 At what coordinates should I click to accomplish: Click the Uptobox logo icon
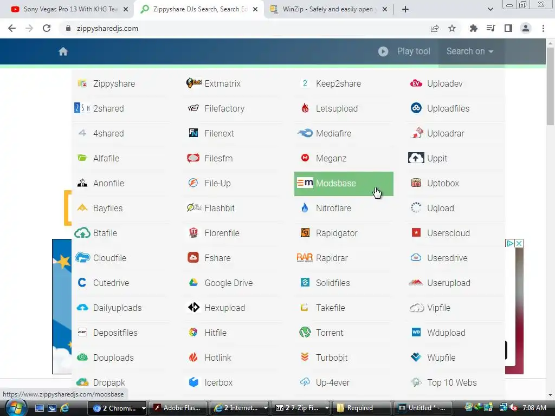pyautogui.click(x=416, y=183)
